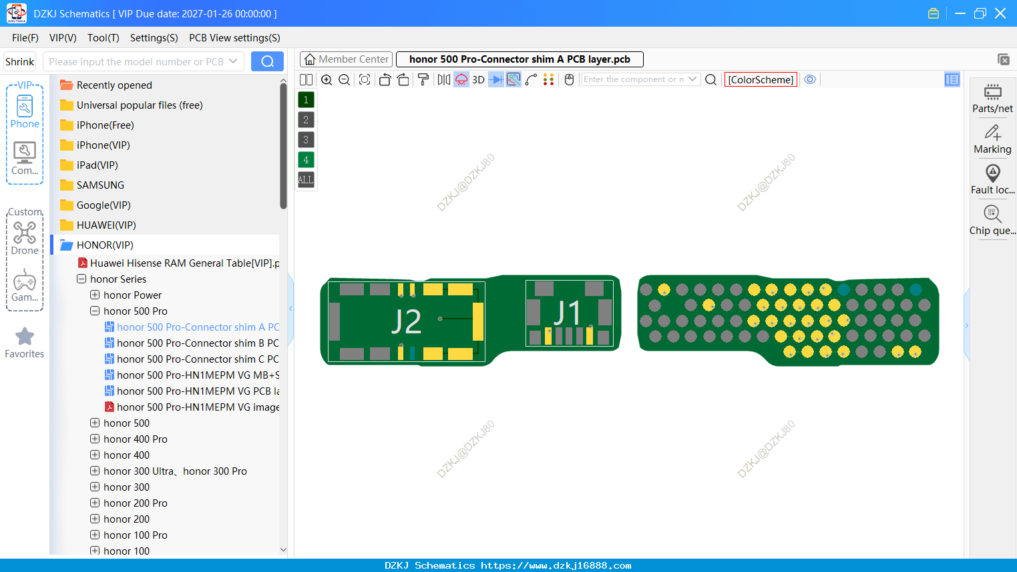Collapse the honor Series tree node
This screenshot has width=1017, height=572.
[x=81, y=279]
